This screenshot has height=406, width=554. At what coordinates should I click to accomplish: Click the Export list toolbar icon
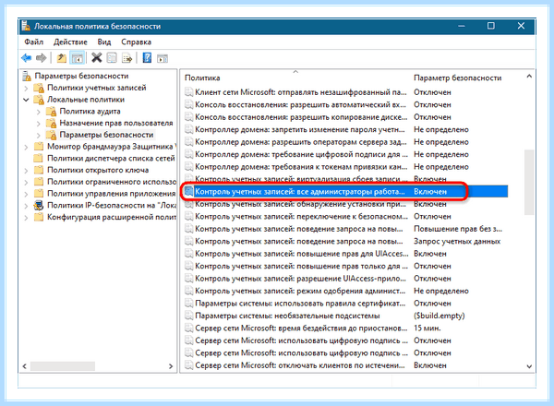(x=126, y=57)
